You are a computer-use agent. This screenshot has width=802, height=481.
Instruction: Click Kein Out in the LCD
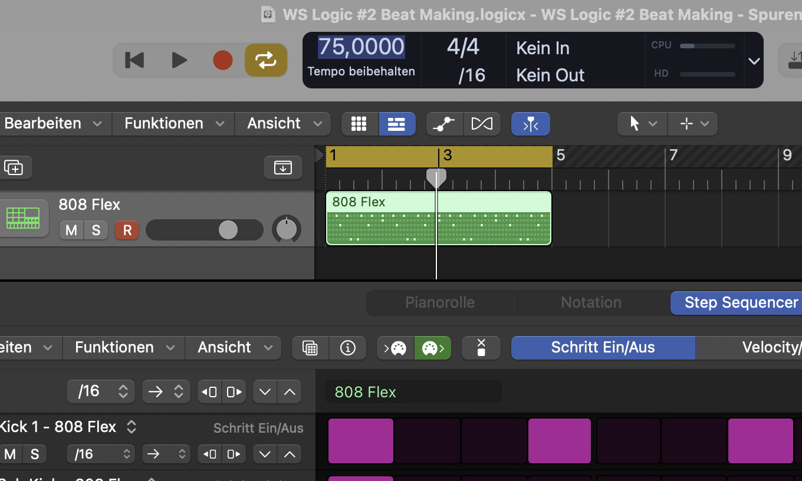(550, 75)
